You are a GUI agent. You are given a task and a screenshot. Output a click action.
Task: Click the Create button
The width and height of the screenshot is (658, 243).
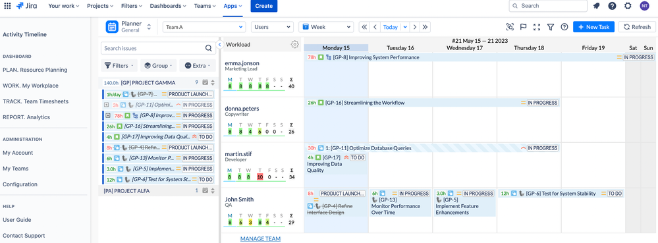(264, 6)
